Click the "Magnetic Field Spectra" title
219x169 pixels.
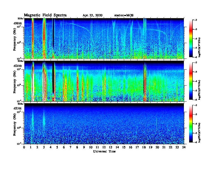coord(45,15)
